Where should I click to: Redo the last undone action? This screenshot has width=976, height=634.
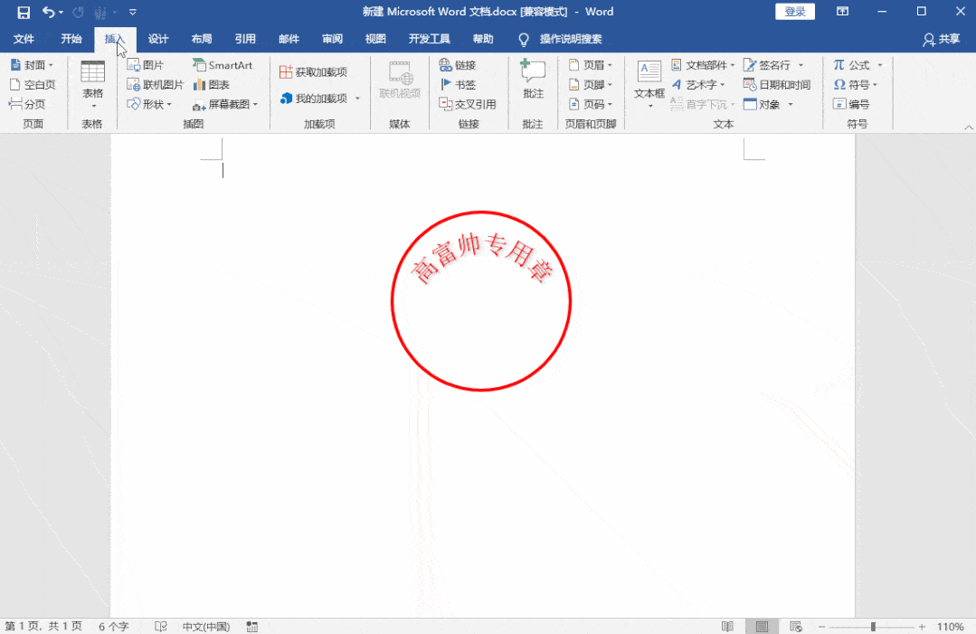click(78, 12)
